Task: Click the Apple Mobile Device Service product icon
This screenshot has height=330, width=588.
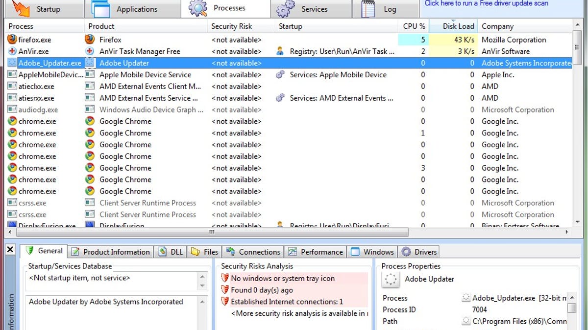Action: [90, 75]
